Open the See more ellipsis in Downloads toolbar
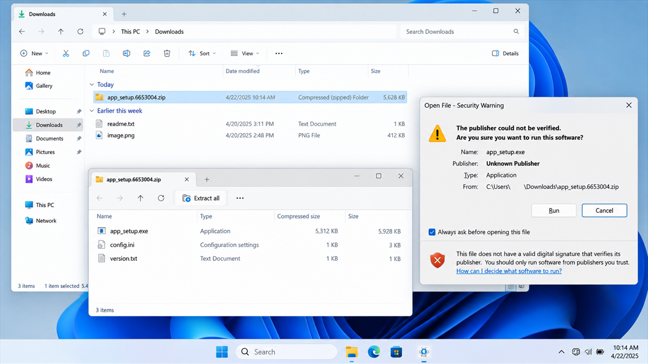 tap(279, 53)
